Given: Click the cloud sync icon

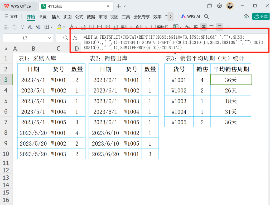Looking at the screenshot, I should point(246,17).
